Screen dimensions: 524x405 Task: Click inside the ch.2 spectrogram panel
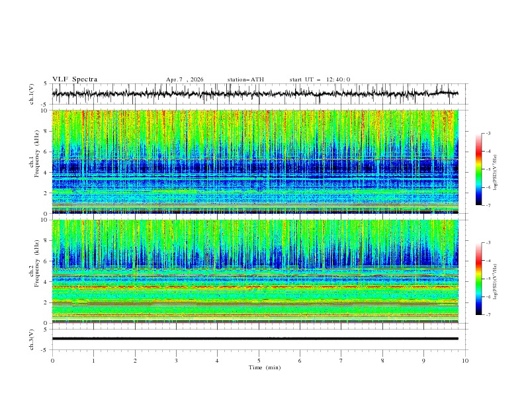pos(255,271)
